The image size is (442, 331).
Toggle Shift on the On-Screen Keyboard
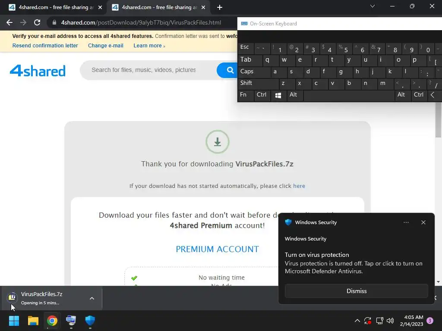[258, 83]
